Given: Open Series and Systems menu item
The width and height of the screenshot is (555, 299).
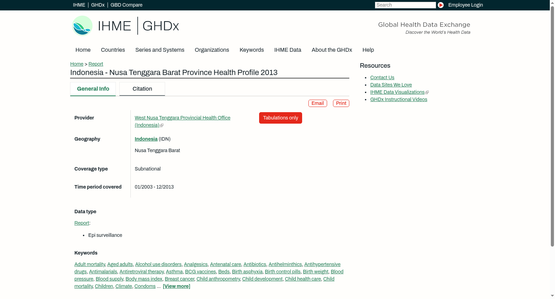Looking at the screenshot, I should 160,50.
